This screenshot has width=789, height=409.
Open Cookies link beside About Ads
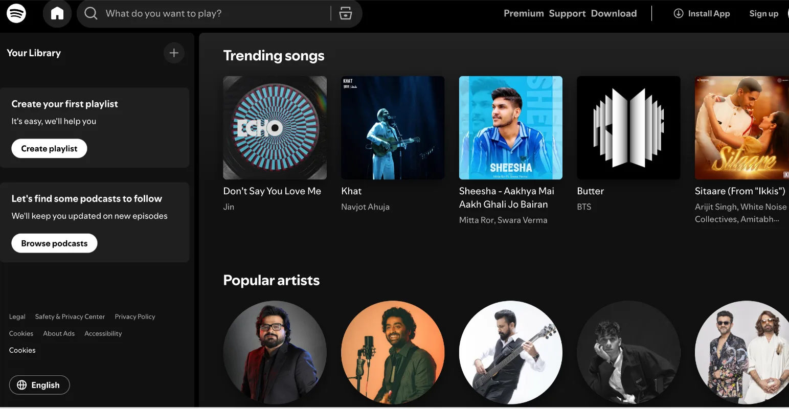pos(21,333)
